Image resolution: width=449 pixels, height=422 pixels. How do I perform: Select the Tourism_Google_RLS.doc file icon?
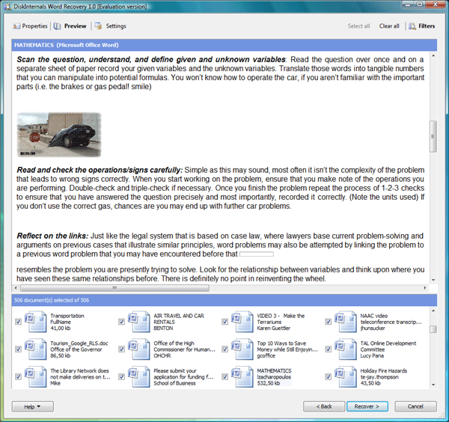tap(34, 349)
